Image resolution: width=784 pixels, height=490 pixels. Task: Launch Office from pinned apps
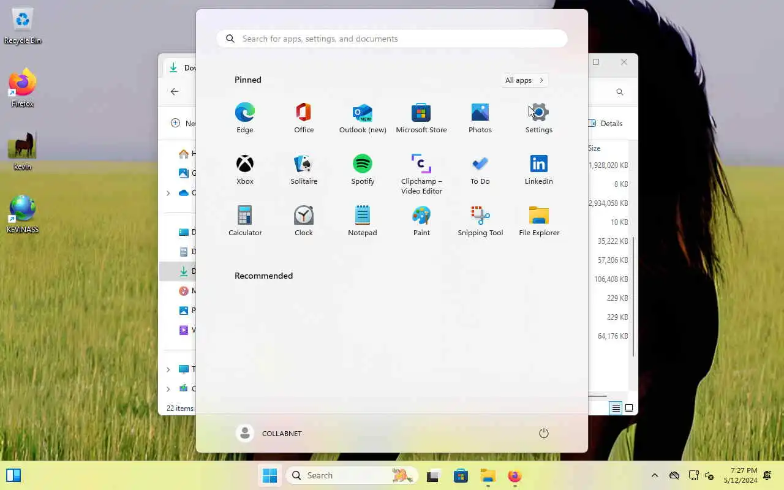pos(304,118)
